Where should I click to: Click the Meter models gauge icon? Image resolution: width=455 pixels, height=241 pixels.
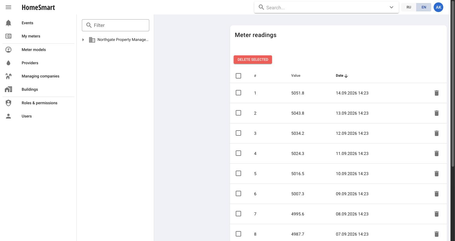(x=8, y=50)
